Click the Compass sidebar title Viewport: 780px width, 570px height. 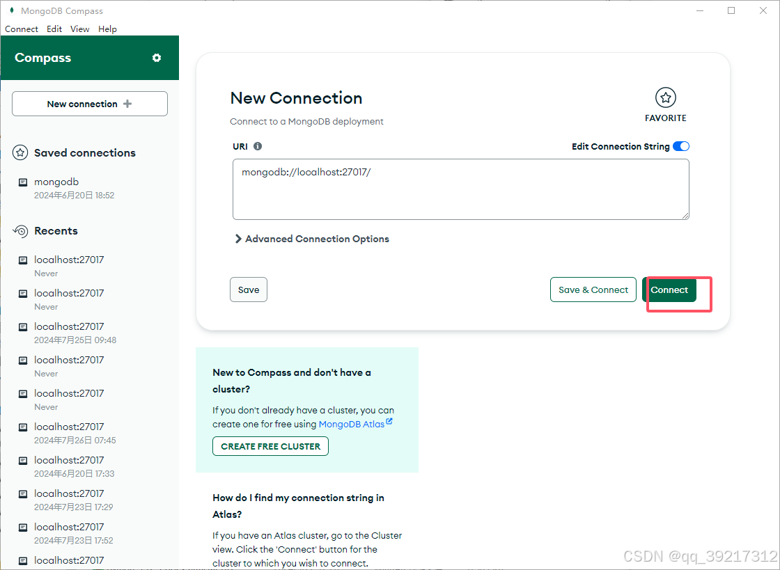(x=42, y=58)
